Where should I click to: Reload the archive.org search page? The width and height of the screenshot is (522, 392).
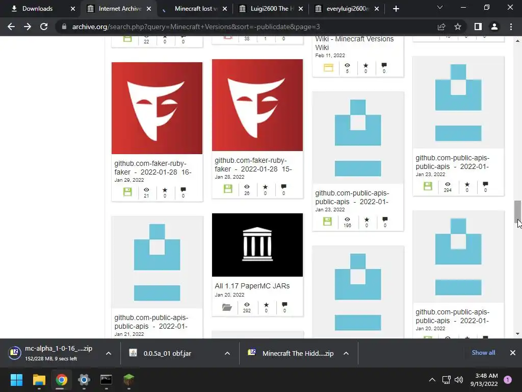point(44,27)
